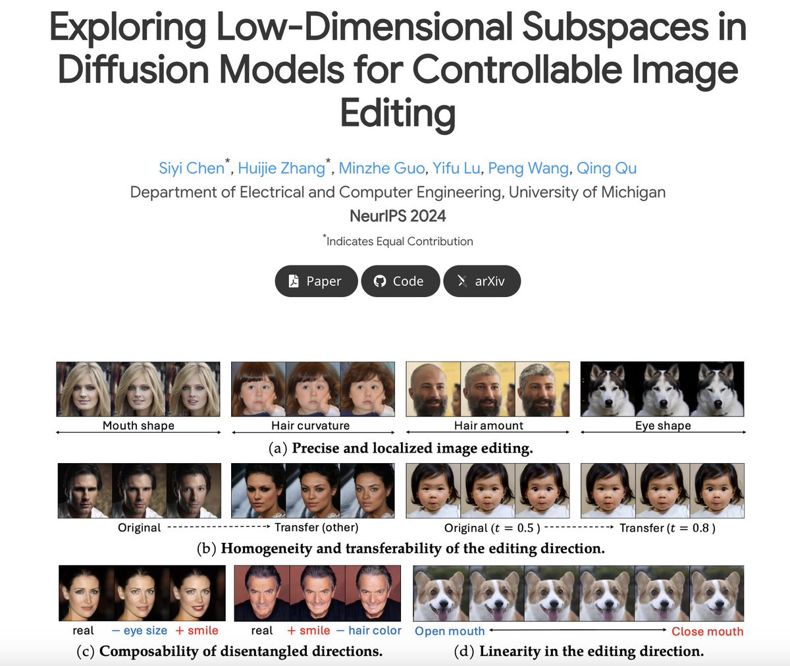Image resolution: width=790 pixels, height=666 pixels.
Task: Click the Indicates Equal Contribution note
Action: click(x=398, y=241)
